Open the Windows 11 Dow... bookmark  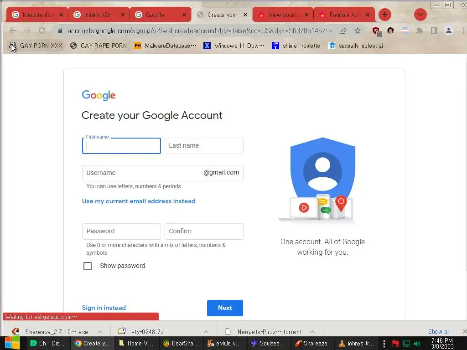234,46
